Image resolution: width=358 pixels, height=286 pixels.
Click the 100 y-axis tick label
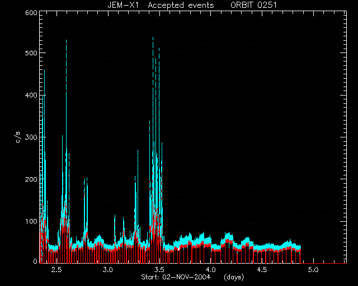tap(31, 221)
